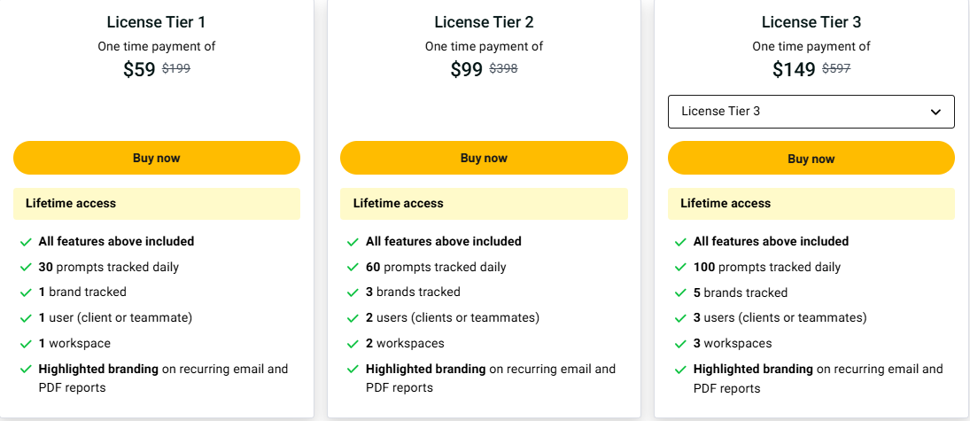Click the Tier 1 Buy now button
Screen dimensions: 970x421
(x=156, y=158)
